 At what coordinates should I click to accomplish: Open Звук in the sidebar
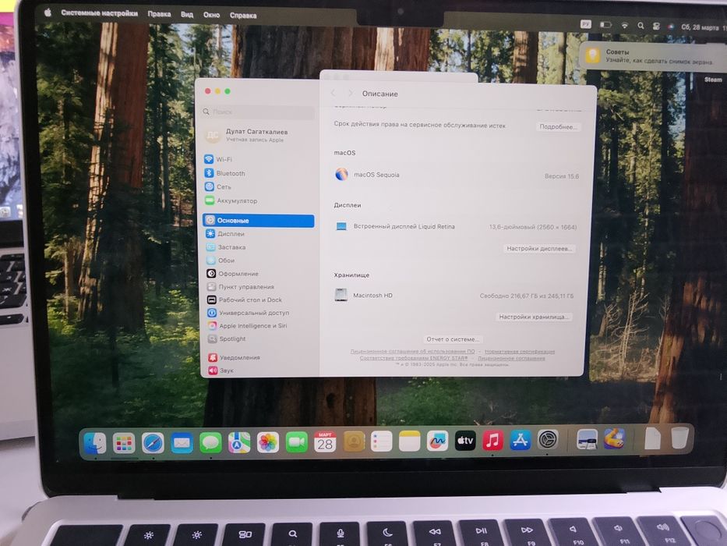(x=221, y=370)
